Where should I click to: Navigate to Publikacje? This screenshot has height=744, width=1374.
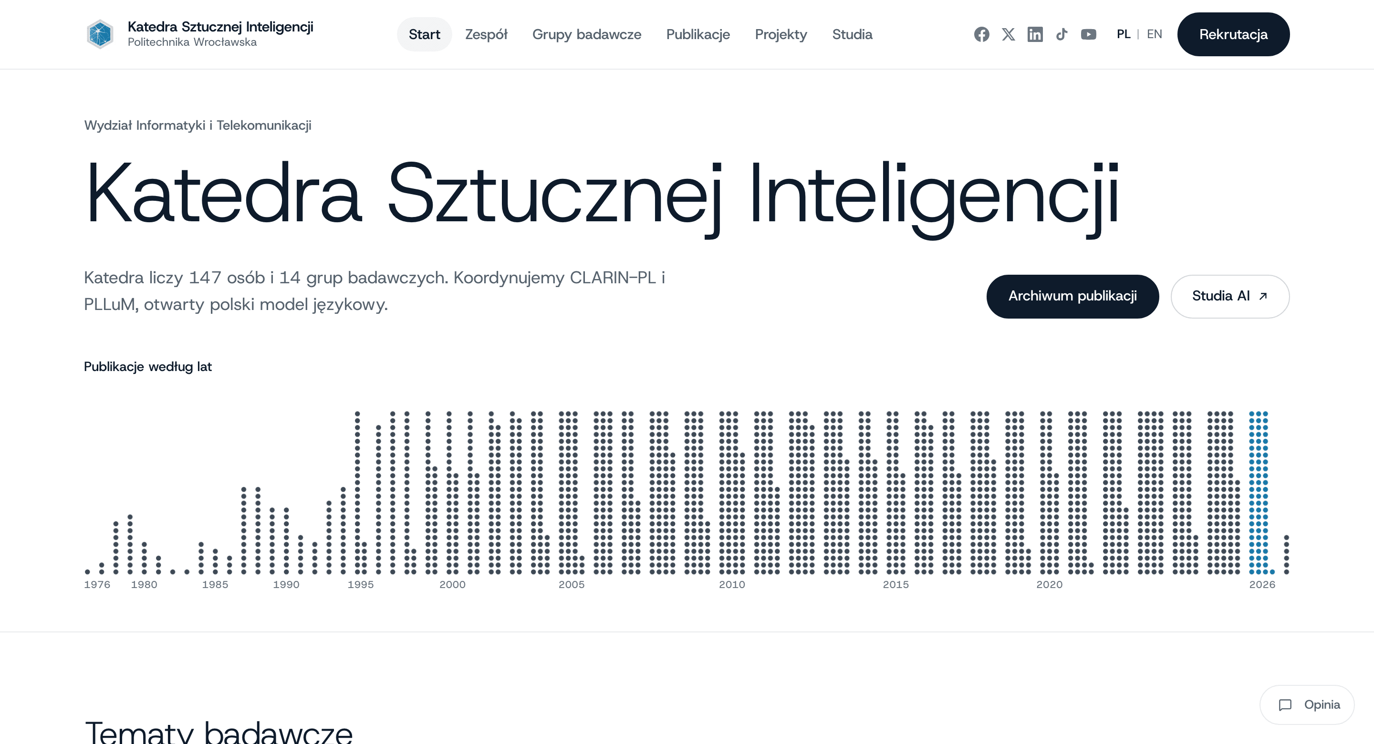pos(697,34)
